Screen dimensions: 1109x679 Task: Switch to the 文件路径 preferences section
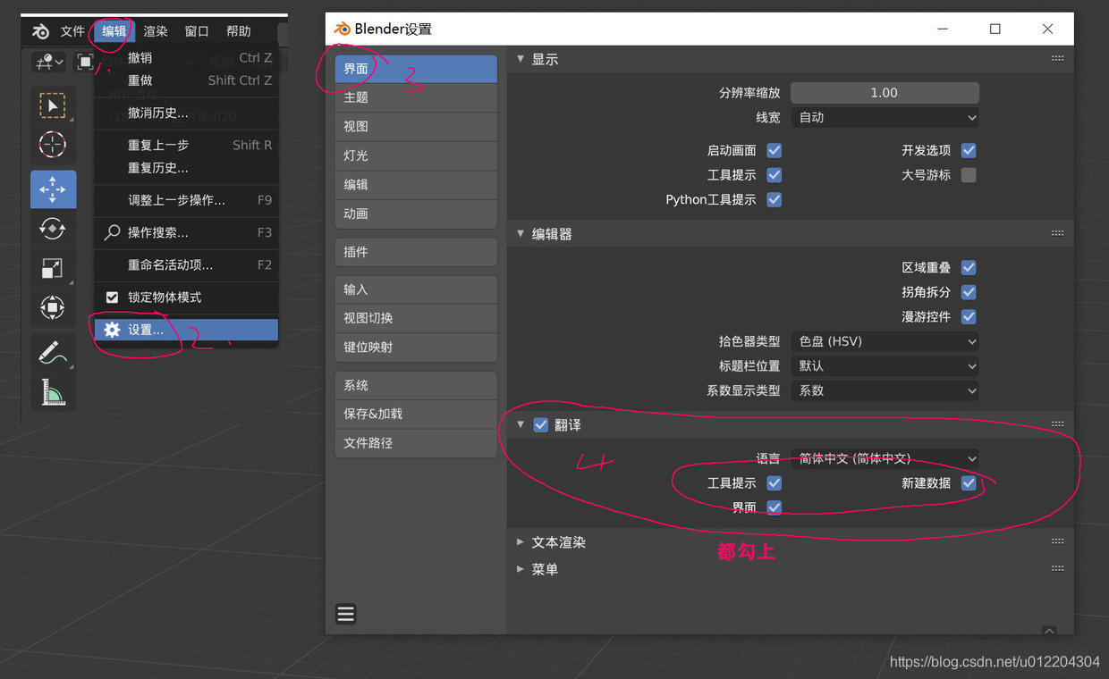(x=416, y=443)
